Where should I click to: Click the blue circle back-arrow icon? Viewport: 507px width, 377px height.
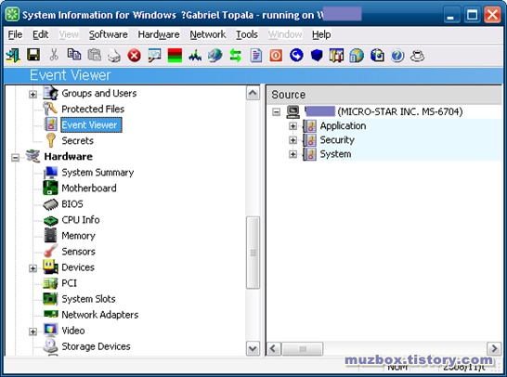296,56
